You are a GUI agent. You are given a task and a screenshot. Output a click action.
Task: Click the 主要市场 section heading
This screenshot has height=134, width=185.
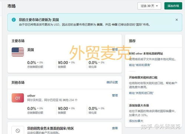tap(18, 41)
